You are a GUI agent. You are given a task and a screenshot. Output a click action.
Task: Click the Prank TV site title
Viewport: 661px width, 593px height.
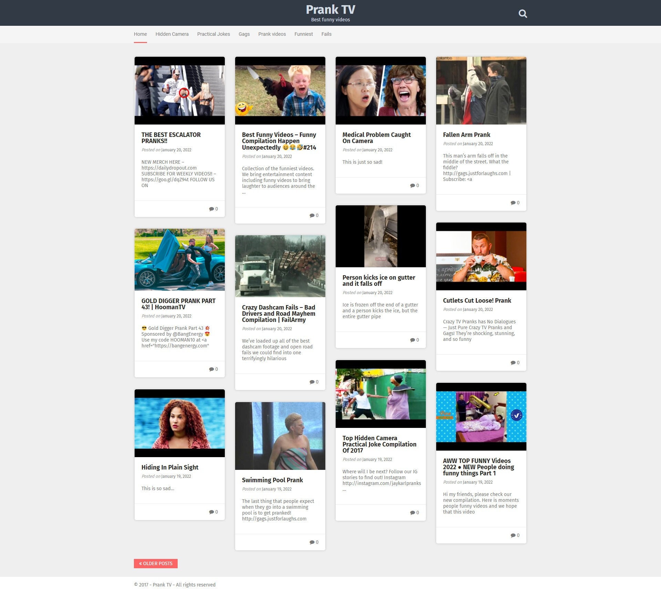point(330,10)
